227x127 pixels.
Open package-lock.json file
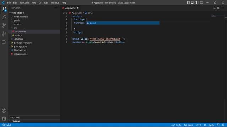[23, 43]
